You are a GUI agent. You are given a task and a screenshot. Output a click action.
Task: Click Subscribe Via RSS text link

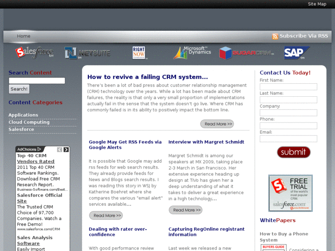[x=304, y=36]
